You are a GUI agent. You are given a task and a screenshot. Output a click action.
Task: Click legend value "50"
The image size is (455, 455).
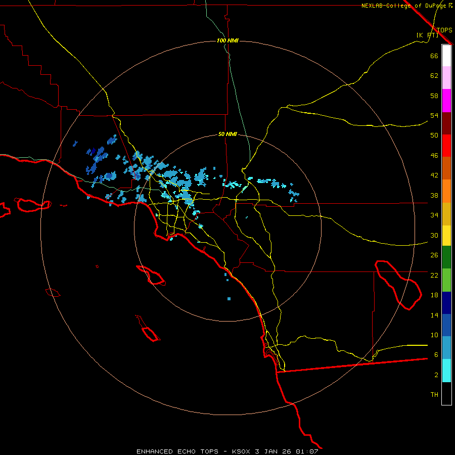[x=434, y=135]
